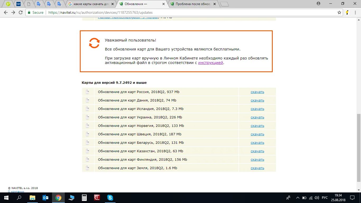Click the heading 'Карты для версий 9.7.2492 и выше'
Screen dimensions: 361x203
(x=114, y=83)
